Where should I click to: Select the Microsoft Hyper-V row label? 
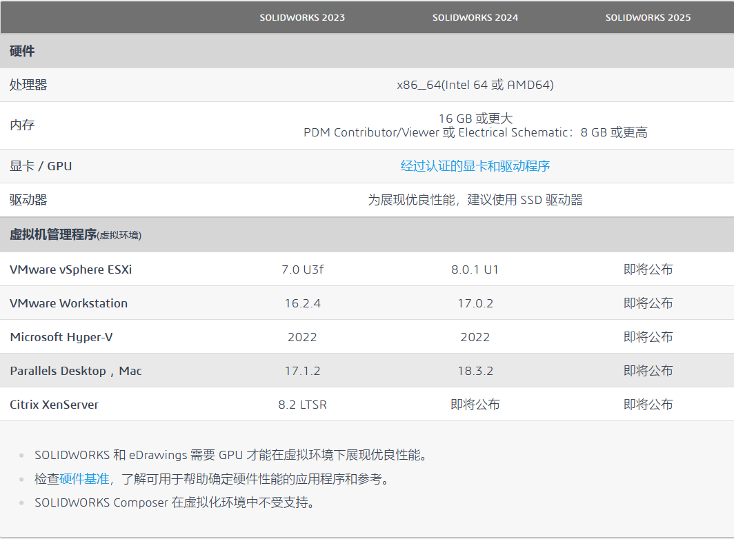[61, 337]
